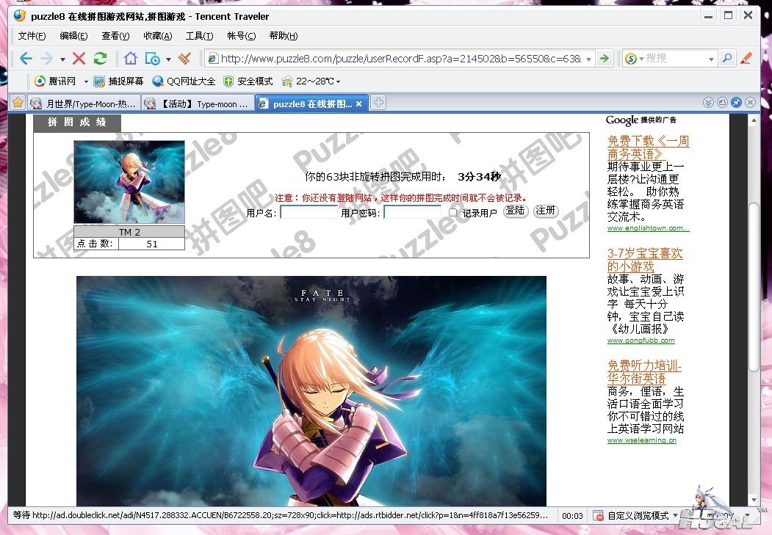The width and height of the screenshot is (772, 535).
Task: Click the 捕捉屏幕 screen capture tool
Action: [x=119, y=81]
